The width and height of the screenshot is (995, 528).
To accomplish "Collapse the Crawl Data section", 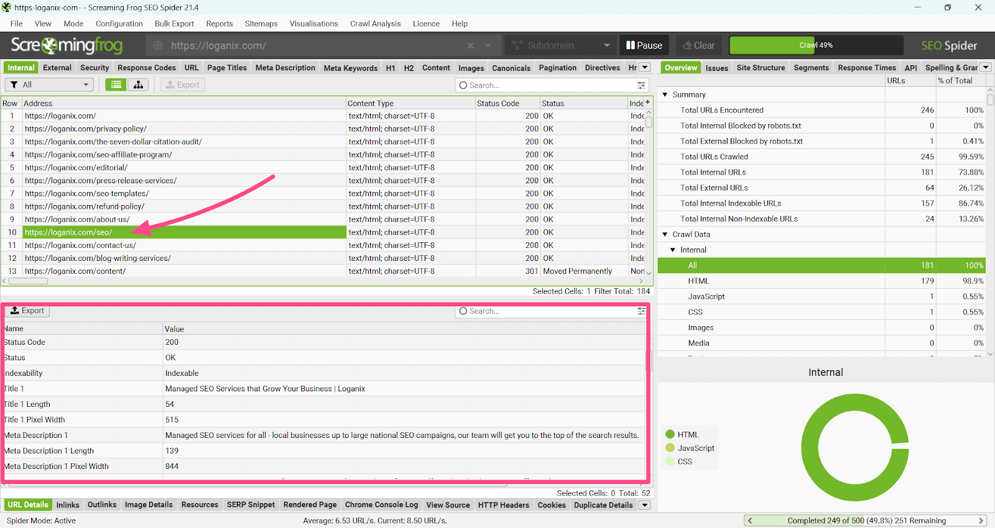I will [665, 234].
